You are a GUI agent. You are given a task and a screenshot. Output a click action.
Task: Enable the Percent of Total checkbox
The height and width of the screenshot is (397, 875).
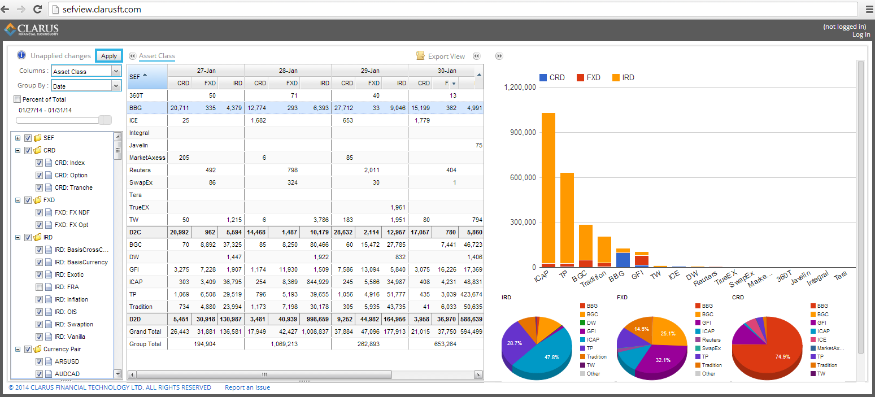[x=17, y=99]
